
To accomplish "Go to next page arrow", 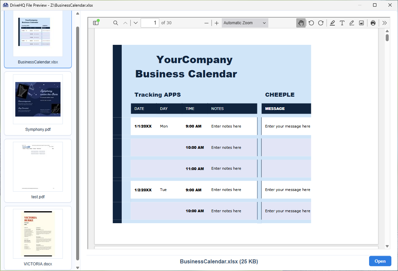I will pos(136,23).
